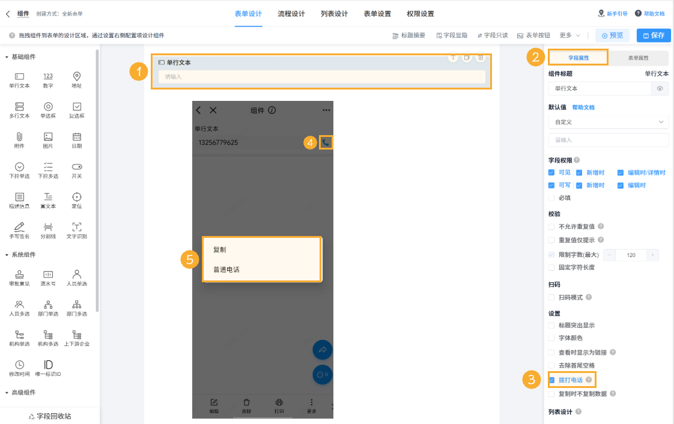The width and height of the screenshot is (674, 424).
Task: Pick the 审批意见 approval component
Action: pos(19,277)
